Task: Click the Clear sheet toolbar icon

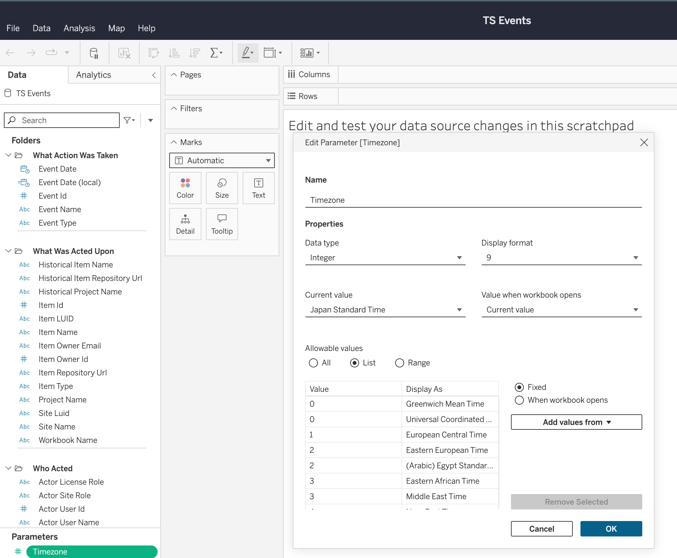Action: pos(124,53)
